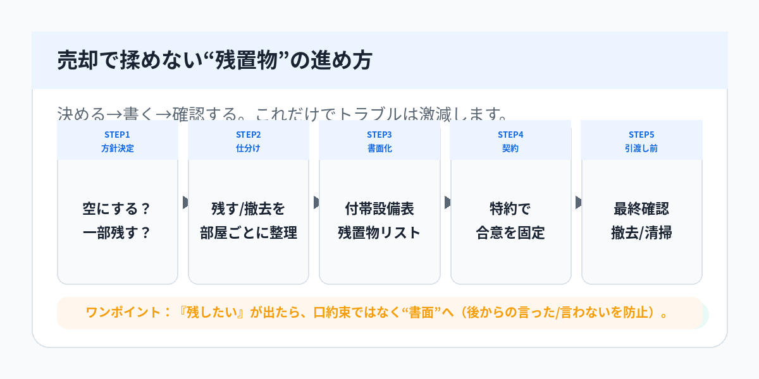Click the 部屋ごとに整理 text

(x=248, y=232)
